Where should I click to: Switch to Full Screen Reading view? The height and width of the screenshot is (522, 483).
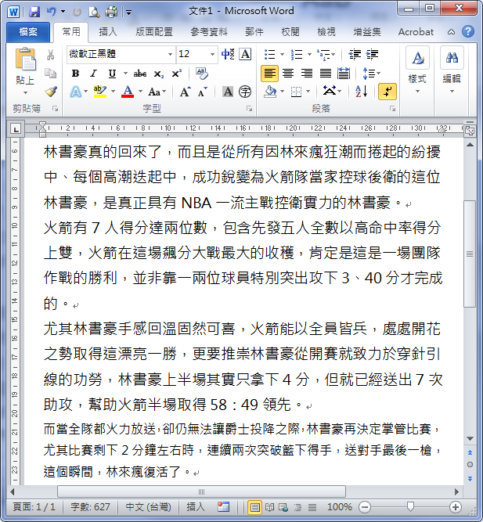(269, 507)
